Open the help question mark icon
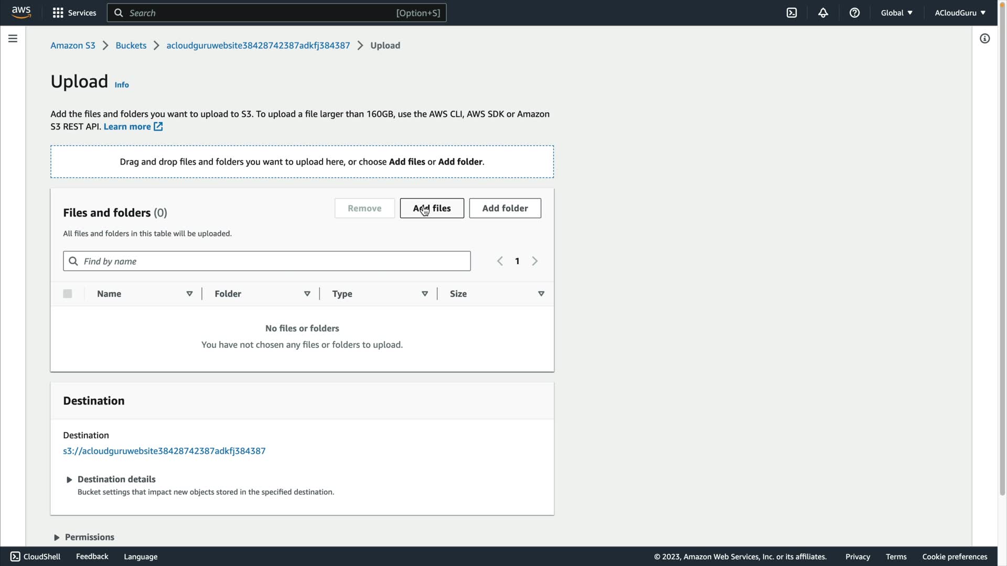Screen dimensions: 1007x566 click(854, 13)
